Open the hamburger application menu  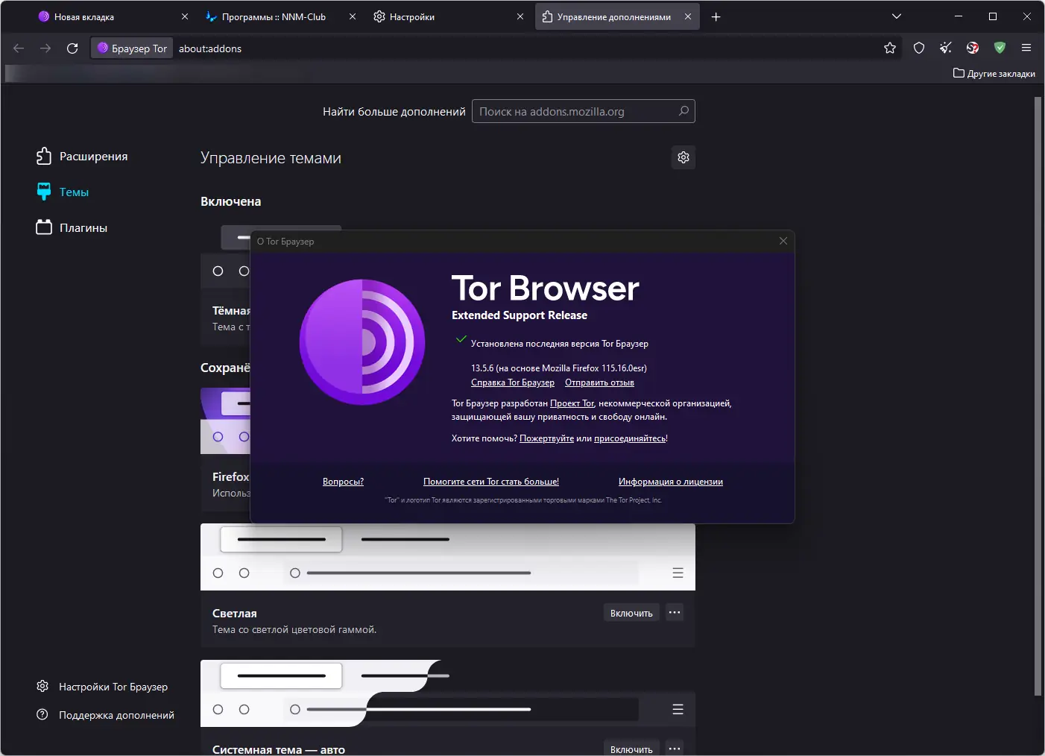coord(1026,48)
